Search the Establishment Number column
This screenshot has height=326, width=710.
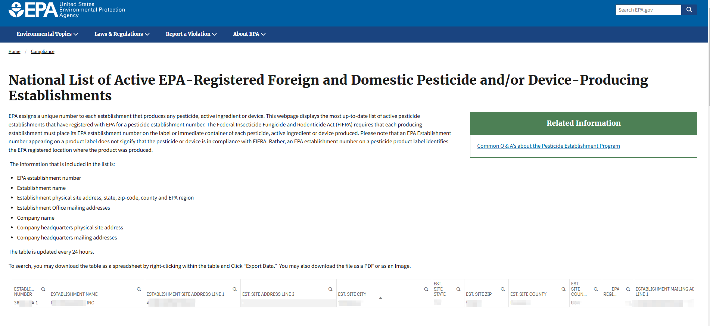point(43,289)
